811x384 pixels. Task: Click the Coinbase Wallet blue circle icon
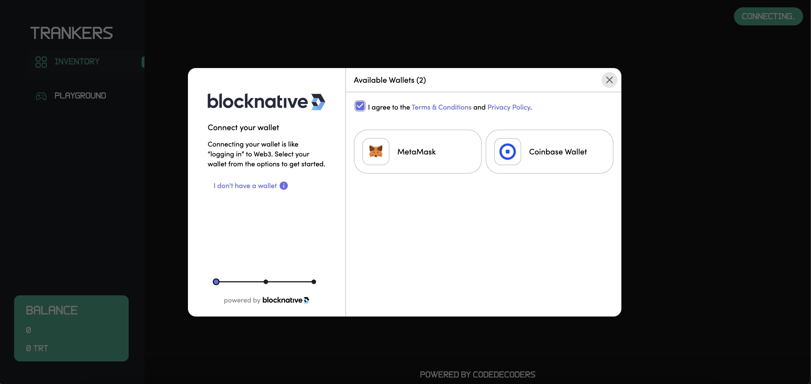coord(507,152)
